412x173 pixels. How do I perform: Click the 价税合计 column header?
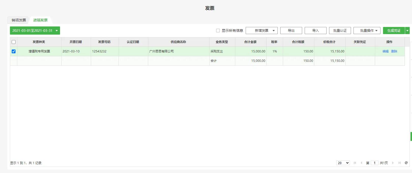(x=330, y=42)
